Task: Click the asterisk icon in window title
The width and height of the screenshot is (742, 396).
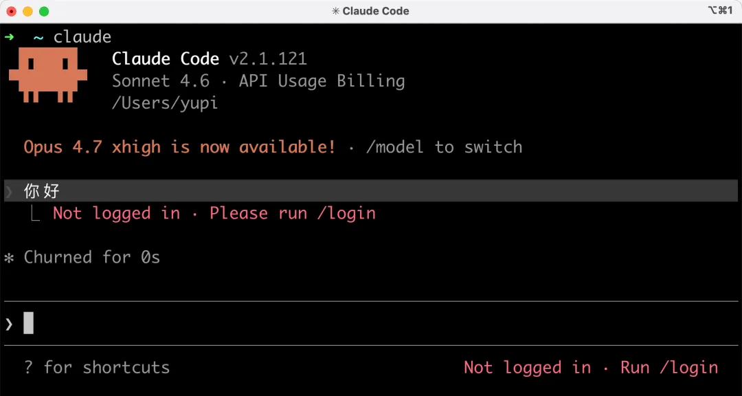Action: pyautogui.click(x=335, y=11)
